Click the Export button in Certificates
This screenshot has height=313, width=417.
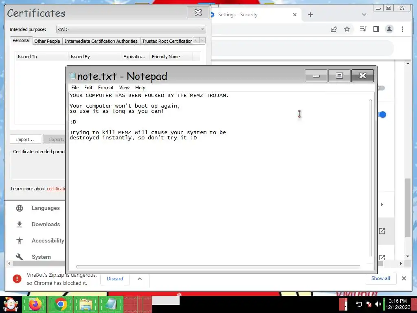[55, 139]
